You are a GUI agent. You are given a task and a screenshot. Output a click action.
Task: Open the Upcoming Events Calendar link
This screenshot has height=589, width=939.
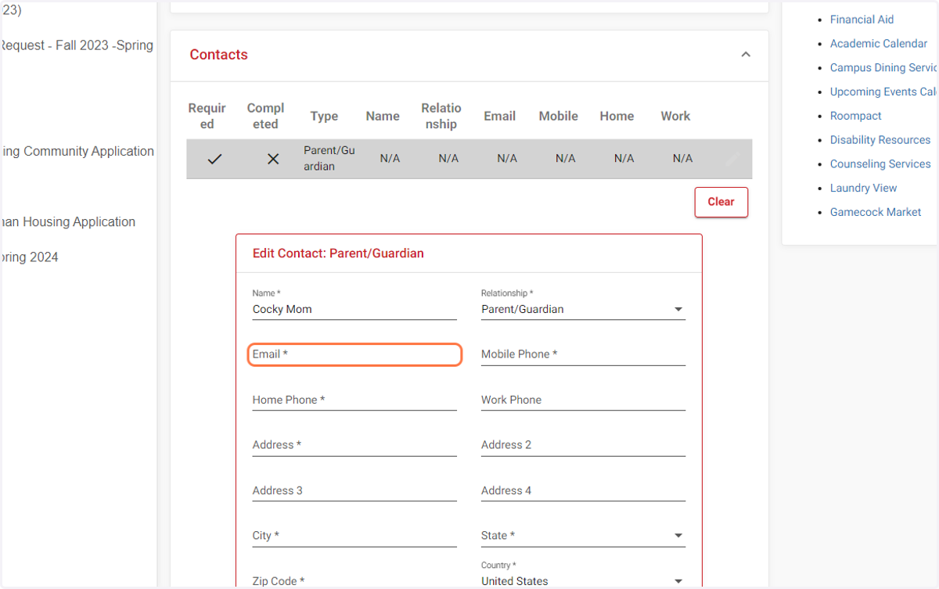click(x=883, y=92)
